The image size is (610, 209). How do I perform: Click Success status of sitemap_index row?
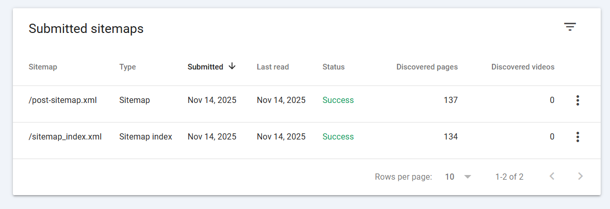point(338,137)
